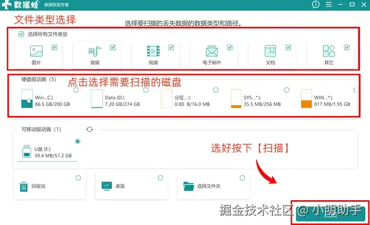Click the 817 MB/1.95 GB text
This screenshot has width=370, height=225.
coord(332,104)
